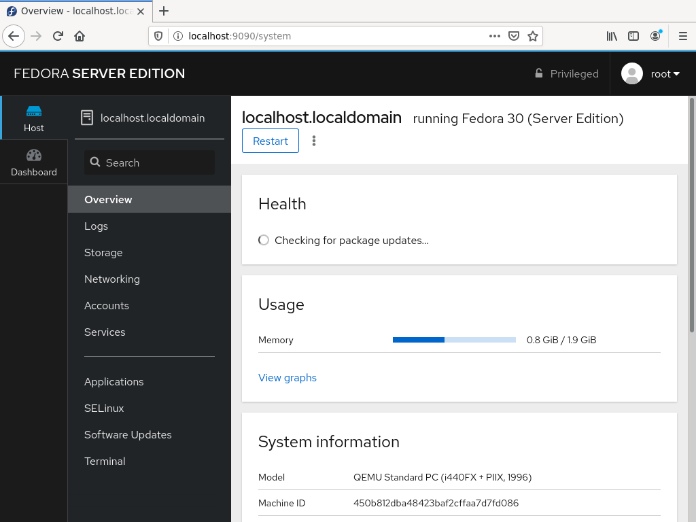Image resolution: width=696 pixels, height=522 pixels.
Task: Open a new browser tab with plus
Action: tap(164, 11)
